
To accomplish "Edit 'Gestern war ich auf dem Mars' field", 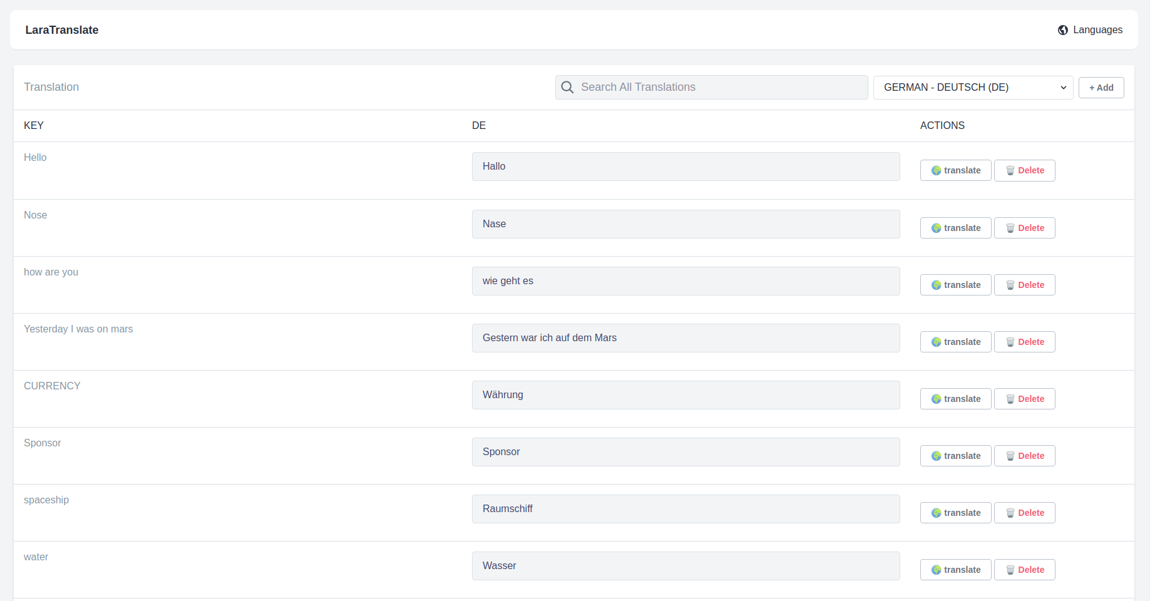I will click(686, 338).
